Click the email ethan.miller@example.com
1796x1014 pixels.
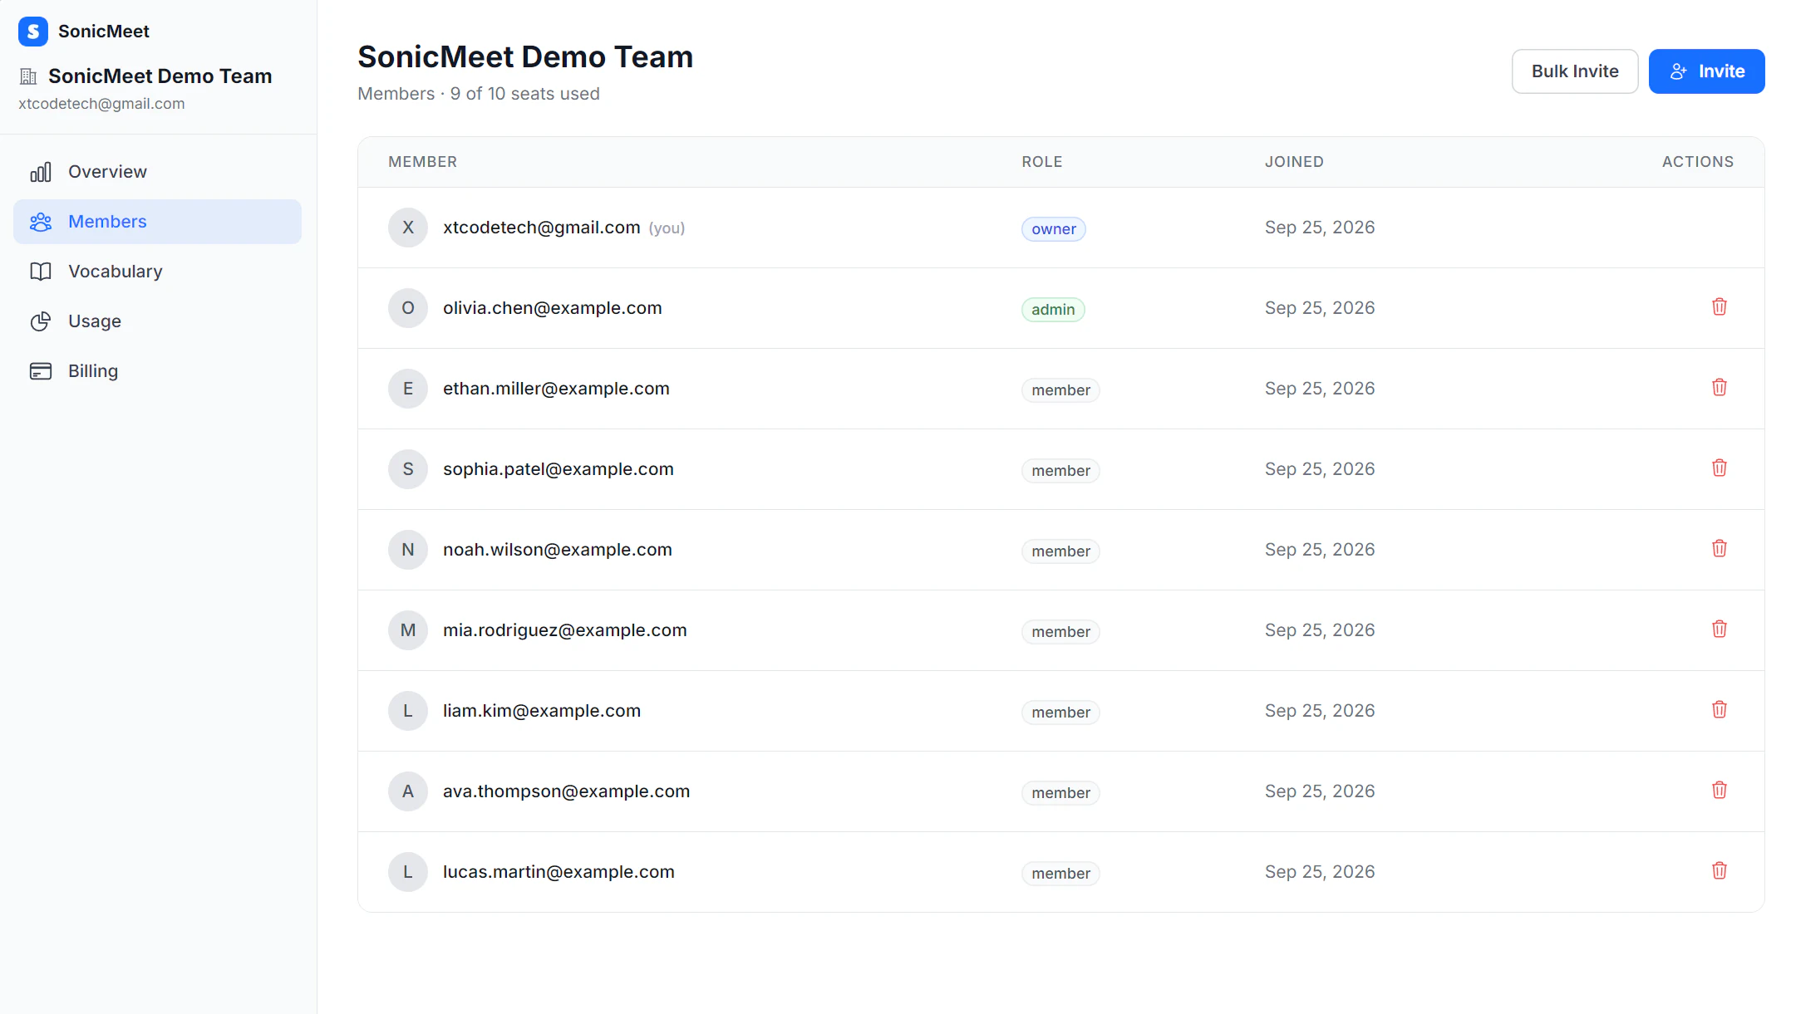556,389
